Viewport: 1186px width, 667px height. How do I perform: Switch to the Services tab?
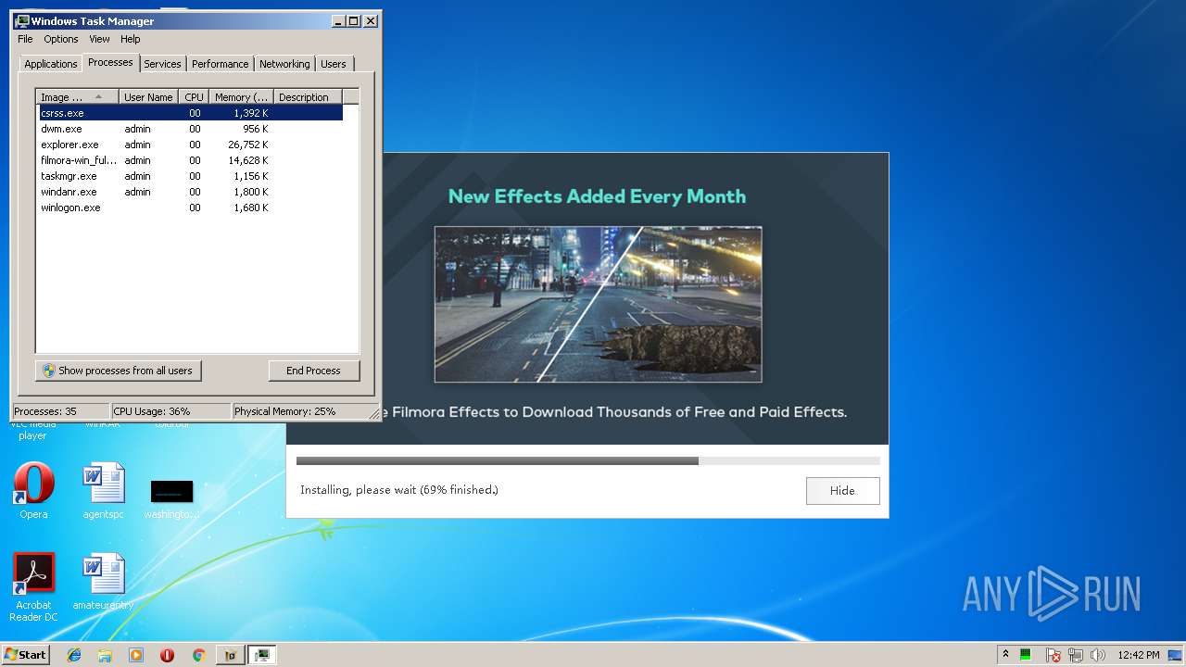coord(162,64)
